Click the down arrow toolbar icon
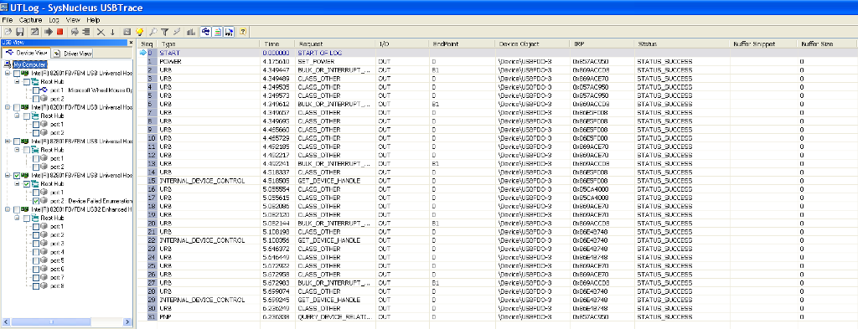Screen dimensions: 858x329 (x=113, y=32)
